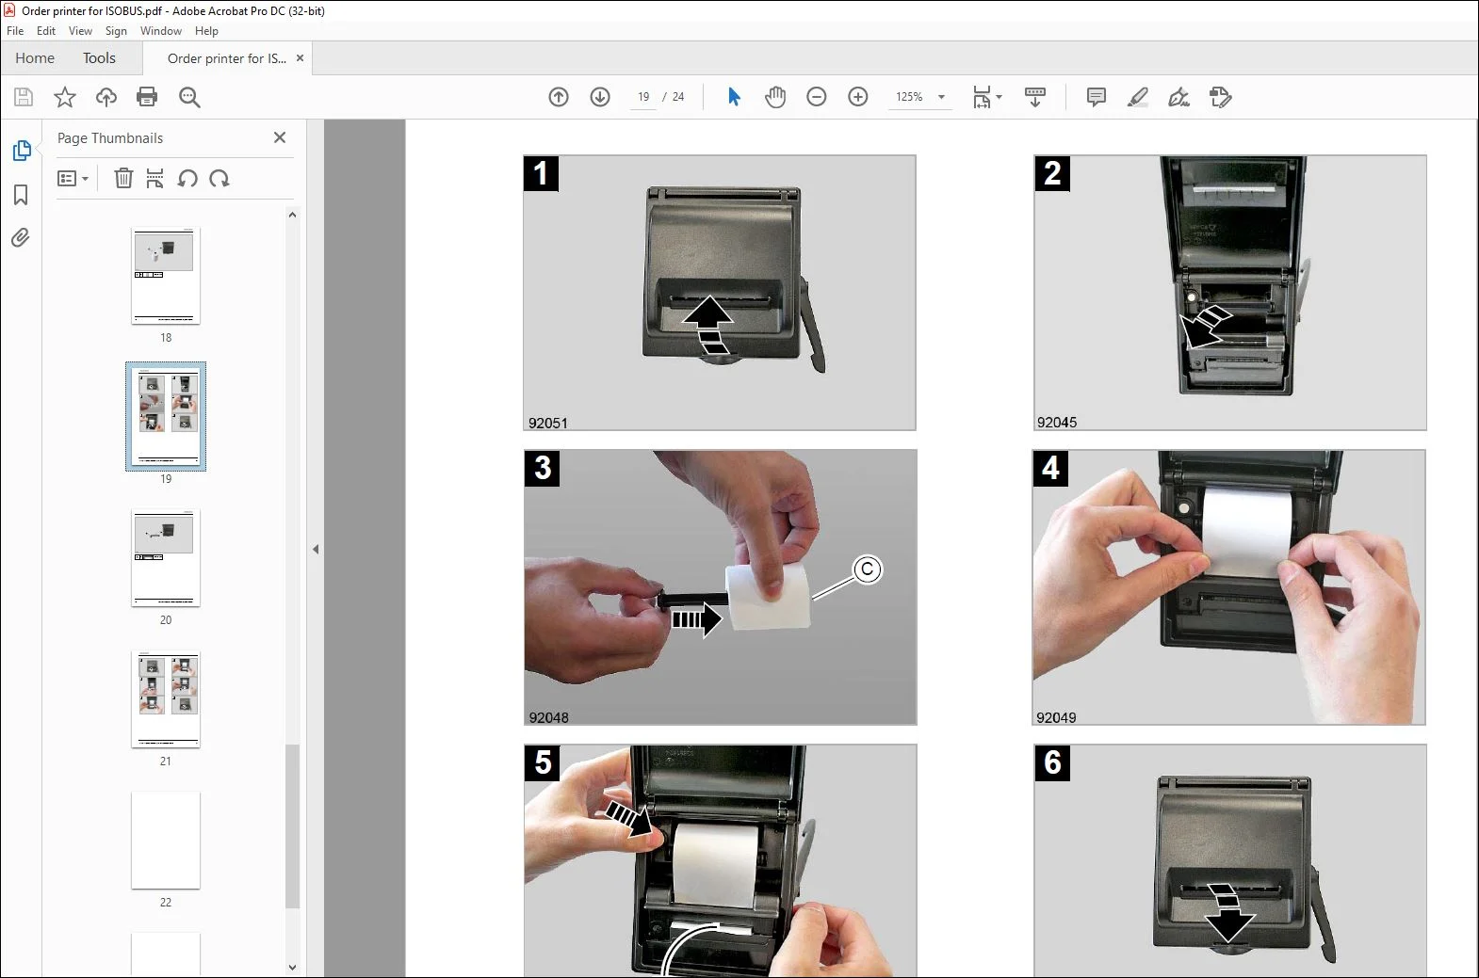1479x978 pixels.
Task: Click the page number field showing 19
Action: [x=643, y=97]
